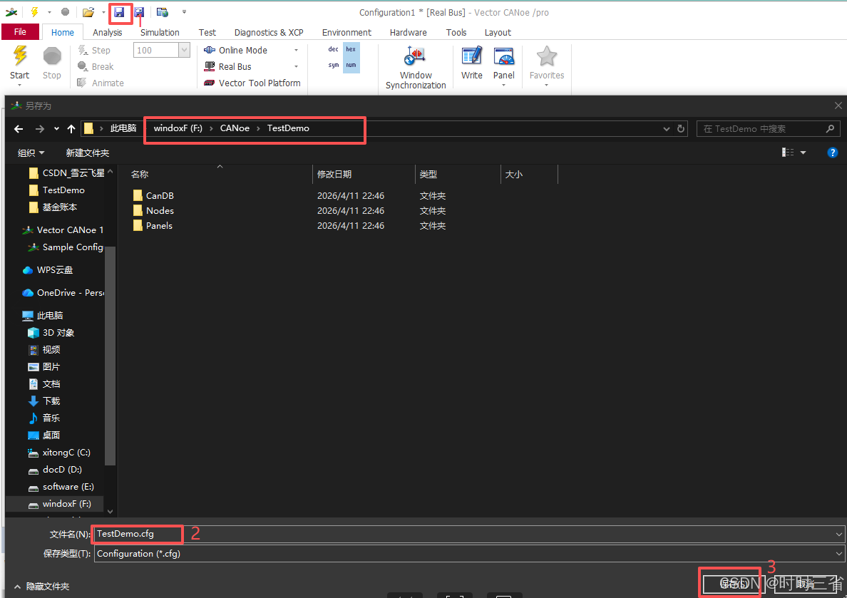The height and width of the screenshot is (598, 847).
Task: Click the blue help icon
Action: tap(833, 153)
